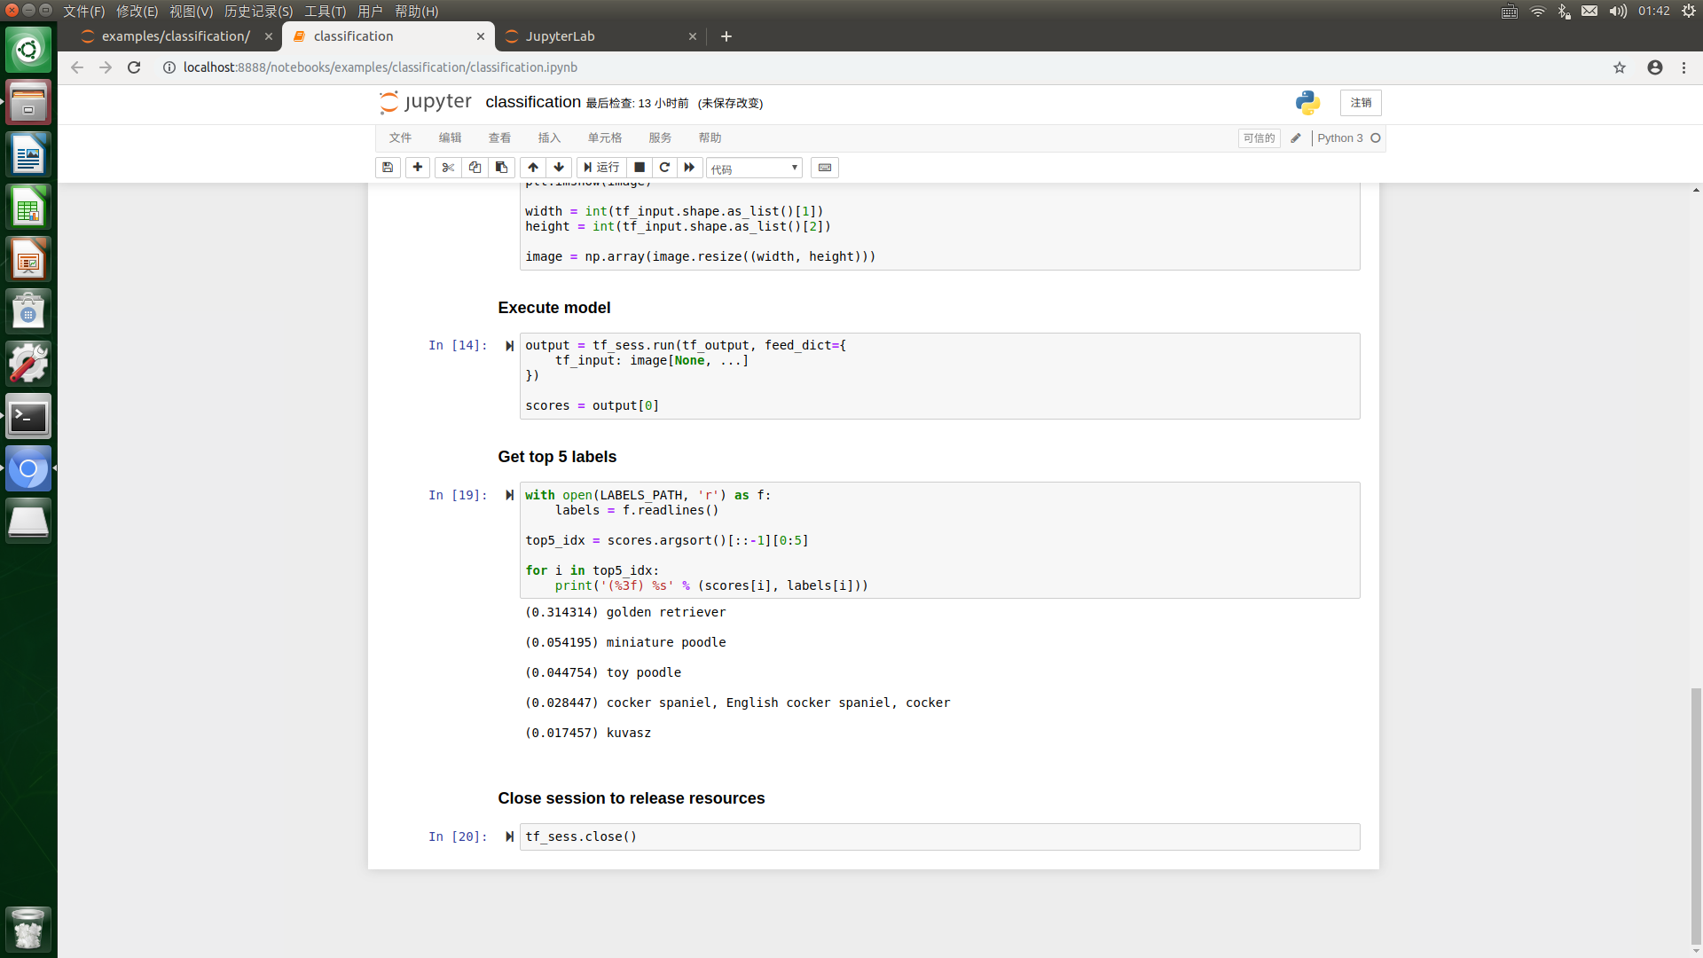The width and height of the screenshot is (1703, 958).
Task: Restart the kernel via the circular arrow icon
Action: pyautogui.click(x=664, y=167)
